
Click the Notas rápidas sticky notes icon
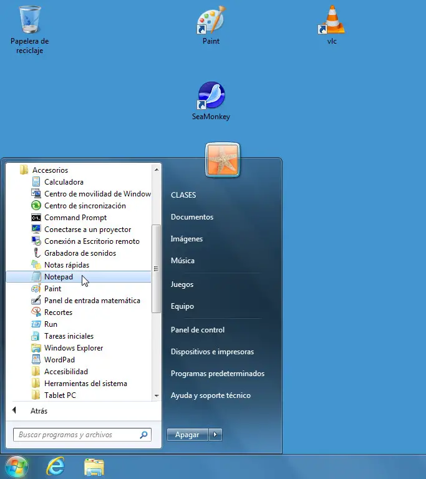(36, 265)
